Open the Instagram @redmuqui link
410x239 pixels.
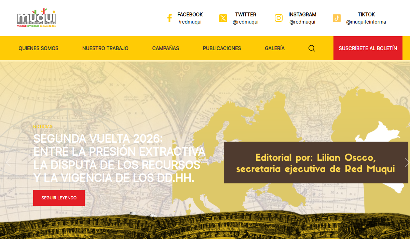click(x=302, y=22)
